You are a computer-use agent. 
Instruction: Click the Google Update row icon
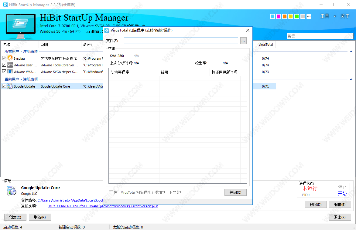(x=10, y=86)
